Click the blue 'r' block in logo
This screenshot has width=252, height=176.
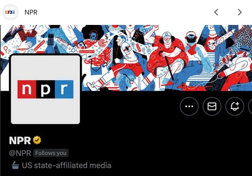pyautogui.click(x=64, y=89)
